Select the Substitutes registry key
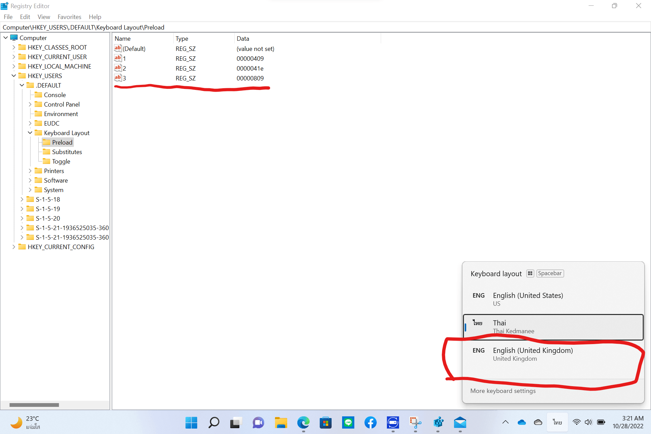The height and width of the screenshot is (434, 651). (x=67, y=152)
